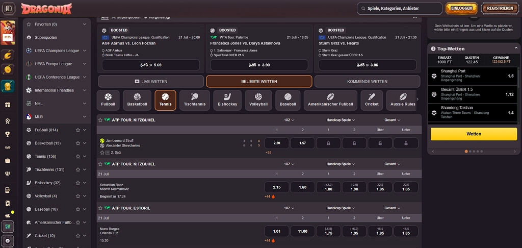Pick odds 11.00 for Orlando Luz
522x248 pixels.
click(x=302, y=231)
